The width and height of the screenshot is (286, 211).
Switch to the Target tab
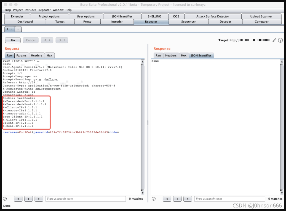(x=60, y=21)
